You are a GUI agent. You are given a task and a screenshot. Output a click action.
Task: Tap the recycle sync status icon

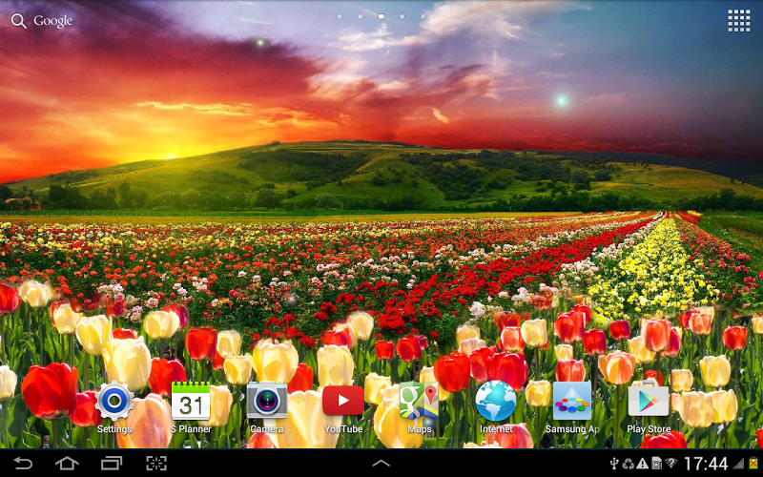pyautogui.click(x=629, y=464)
